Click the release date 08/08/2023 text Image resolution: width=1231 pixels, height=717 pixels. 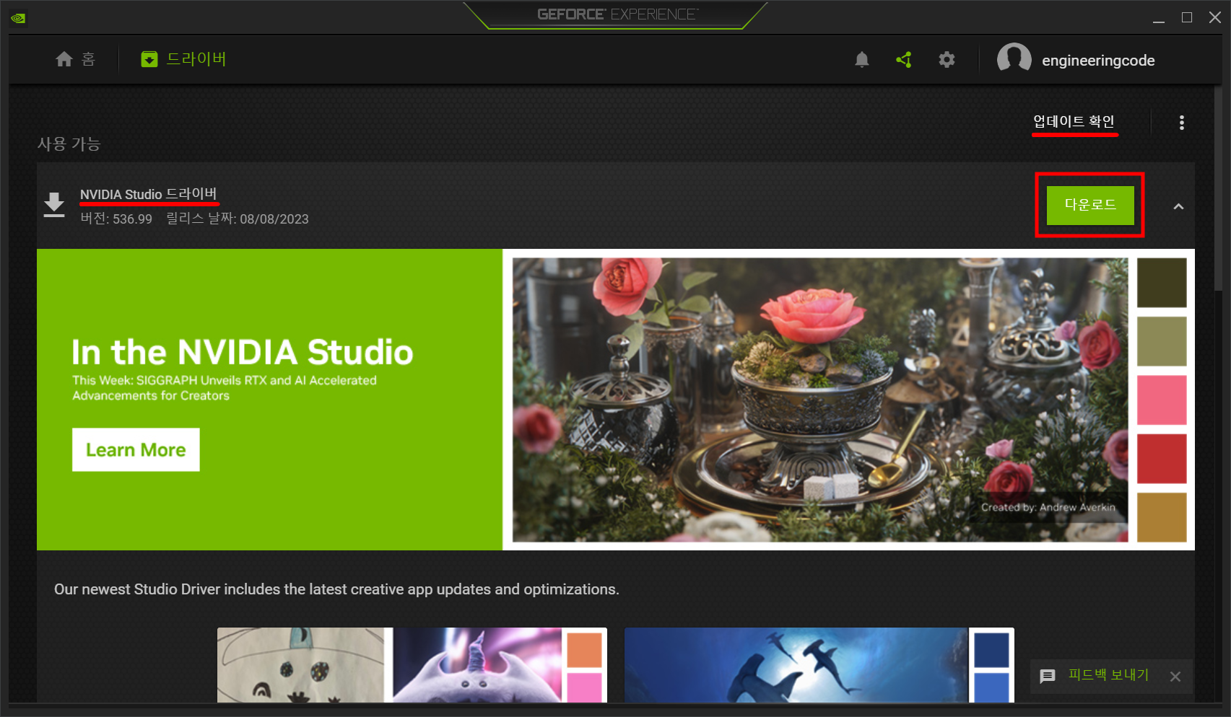coord(238,219)
